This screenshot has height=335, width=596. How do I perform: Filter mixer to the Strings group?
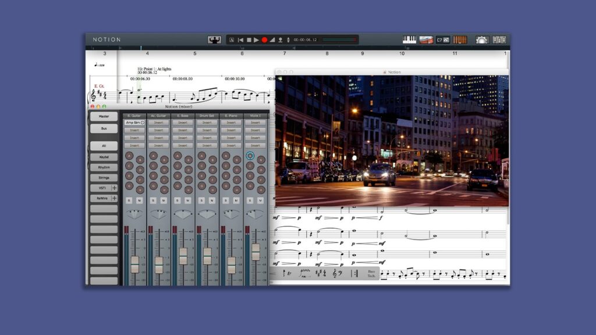(104, 177)
